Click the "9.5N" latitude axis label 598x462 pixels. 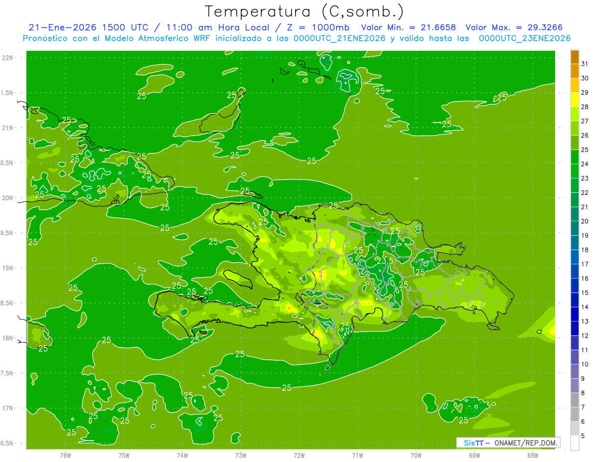[x=8, y=233]
